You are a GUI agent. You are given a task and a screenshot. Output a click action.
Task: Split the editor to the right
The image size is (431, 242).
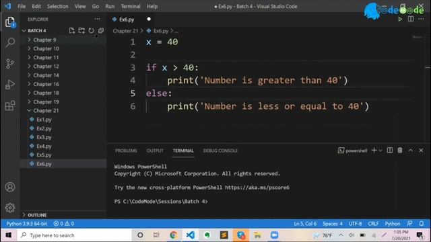pos(411,19)
